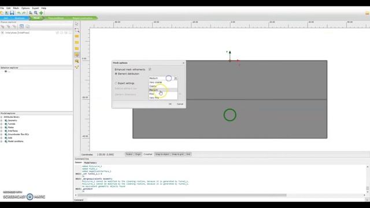Click the third phase icon in the Phases explorer
The image size is (370, 208).
coord(14,27)
